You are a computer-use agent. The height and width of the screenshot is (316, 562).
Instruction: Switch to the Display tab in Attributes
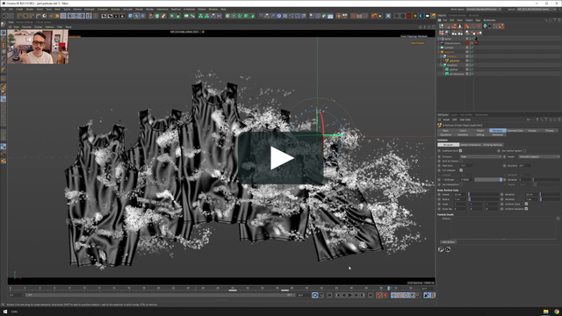coord(550,131)
